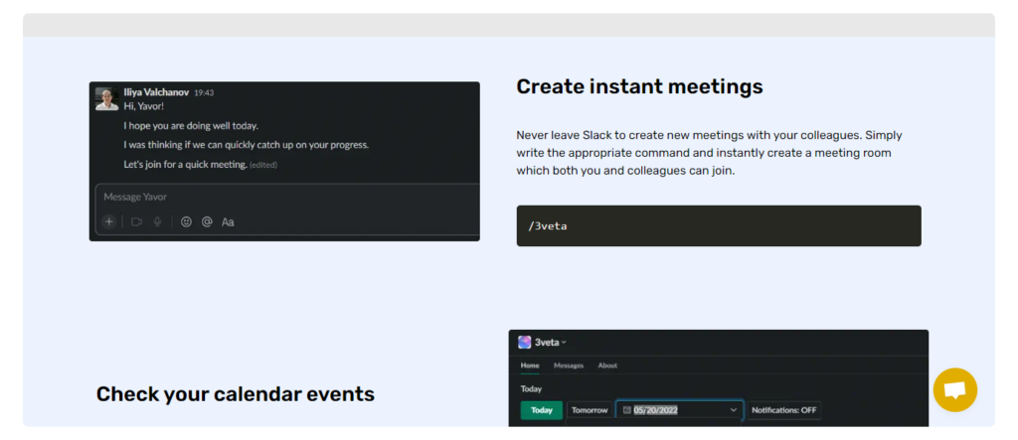Click the Tomorrow button
Image resolution: width=1018 pixels, height=440 pixels.
[x=590, y=410]
